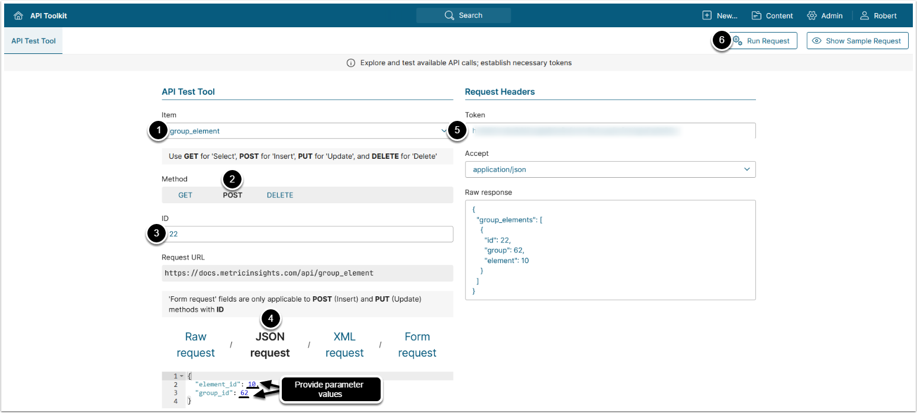Viewport: 917px width, 413px height.
Task: Click API Toolkit title link
Action: (x=49, y=16)
